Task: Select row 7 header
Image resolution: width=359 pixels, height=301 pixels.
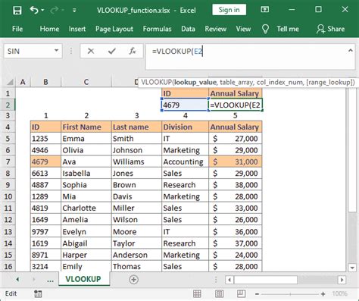Action: click(x=8, y=161)
